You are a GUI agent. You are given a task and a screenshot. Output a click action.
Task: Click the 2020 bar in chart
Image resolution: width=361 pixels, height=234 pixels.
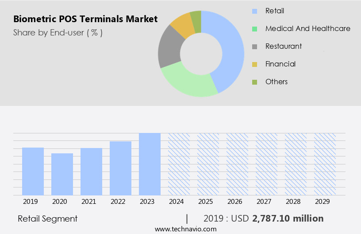[x=62, y=174]
